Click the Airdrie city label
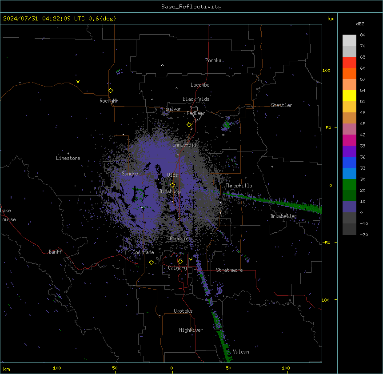This screenshot has height=374, width=383. [180, 239]
